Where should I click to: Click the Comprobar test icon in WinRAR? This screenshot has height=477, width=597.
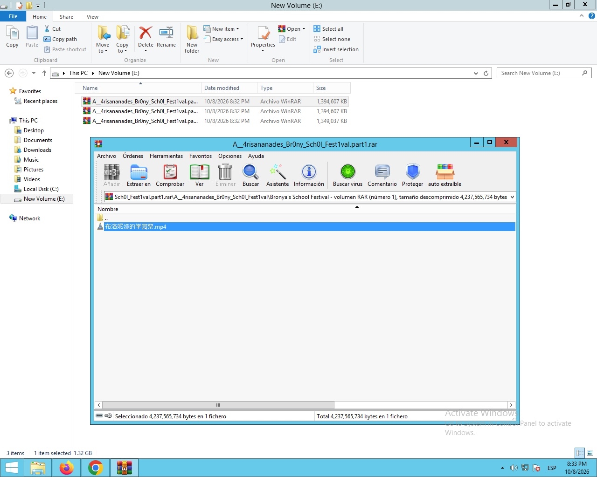pyautogui.click(x=170, y=175)
